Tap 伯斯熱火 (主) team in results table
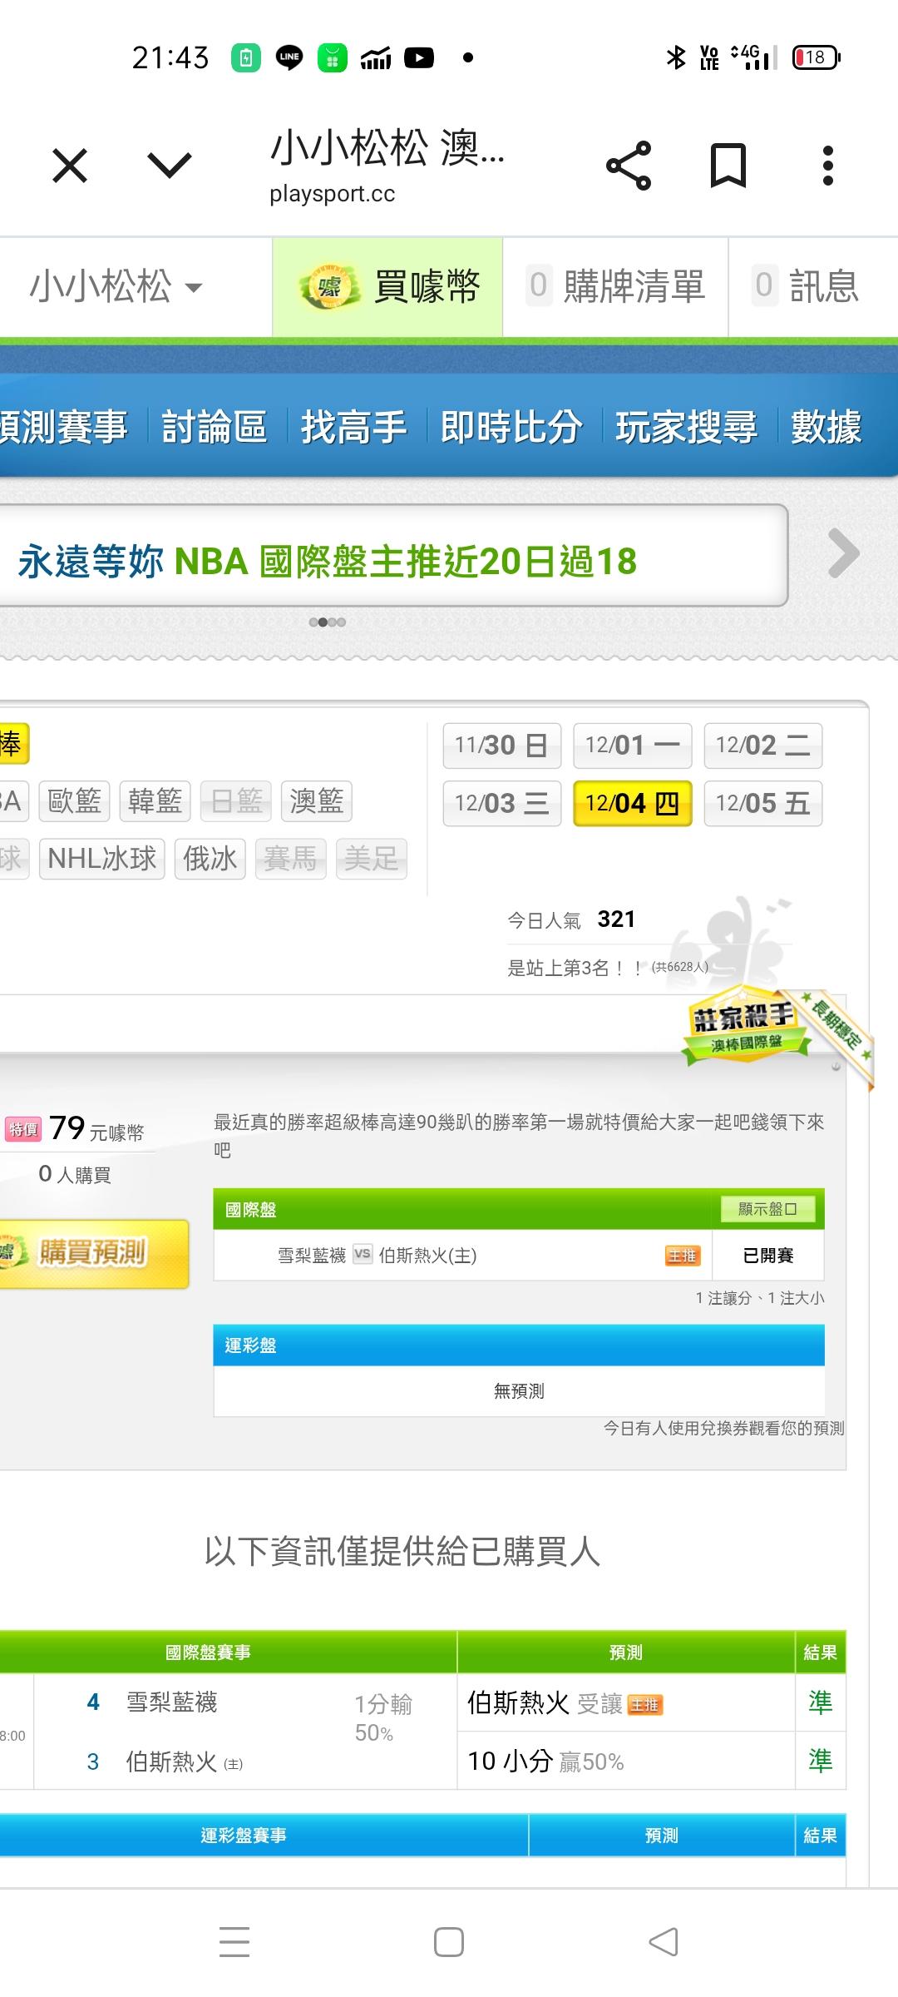898x1997 pixels. (184, 1762)
